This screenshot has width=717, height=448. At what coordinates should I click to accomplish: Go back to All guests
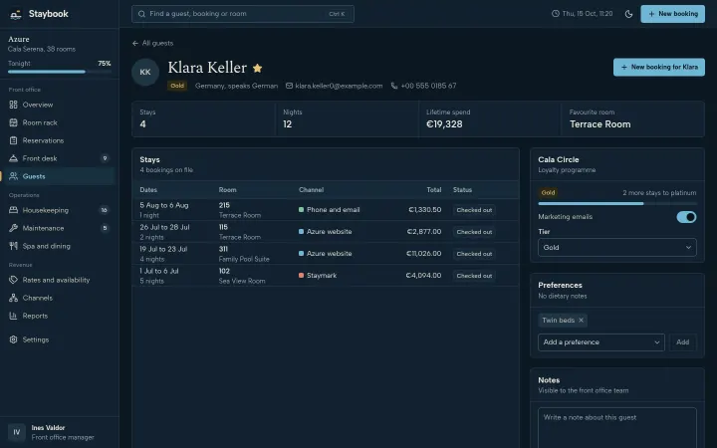pos(152,43)
